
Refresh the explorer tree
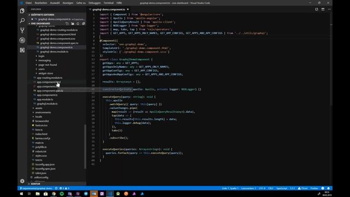click(x=78, y=24)
